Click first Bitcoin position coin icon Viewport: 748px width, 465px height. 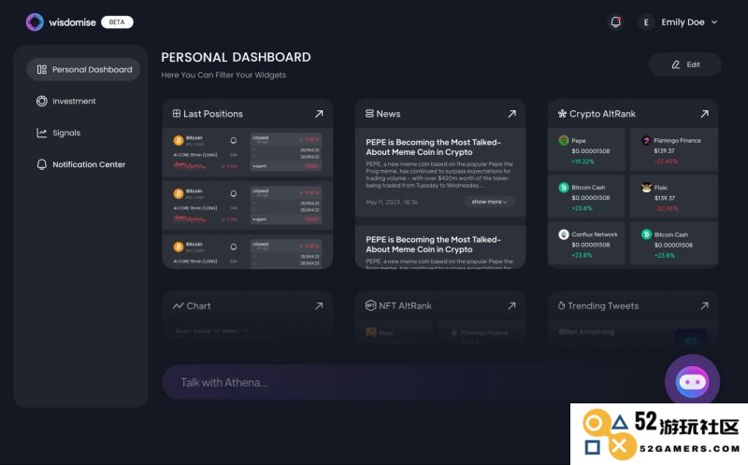pyautogui.click(x=179, y=141)
